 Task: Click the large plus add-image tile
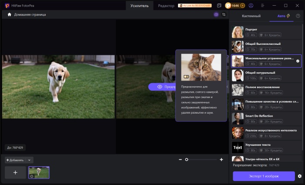(15, 172)
